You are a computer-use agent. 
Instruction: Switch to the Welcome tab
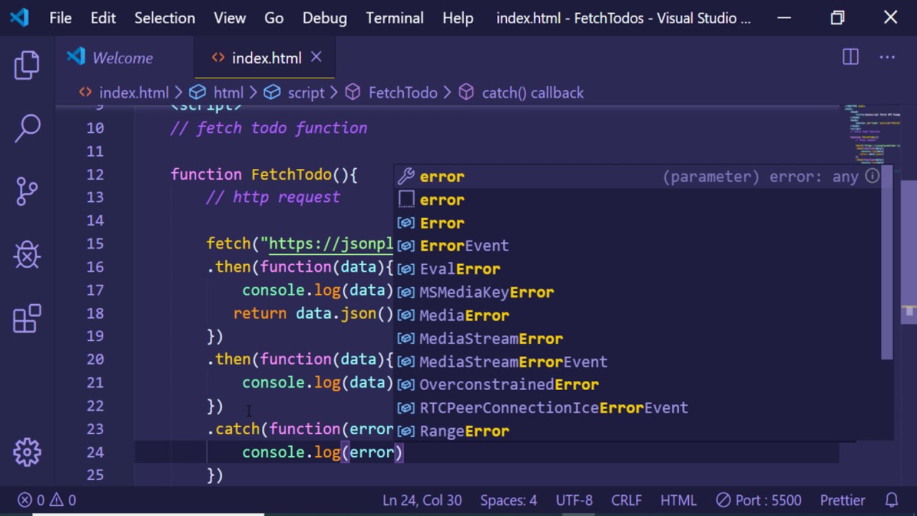pos(122,58)
